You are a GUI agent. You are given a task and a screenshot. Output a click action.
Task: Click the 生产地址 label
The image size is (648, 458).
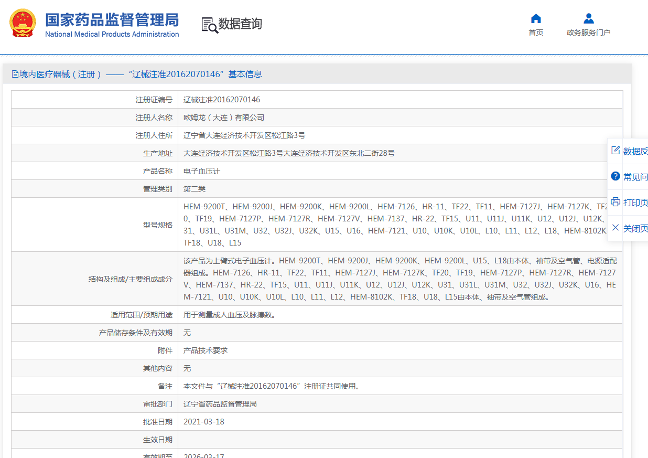tap(158, 153)
